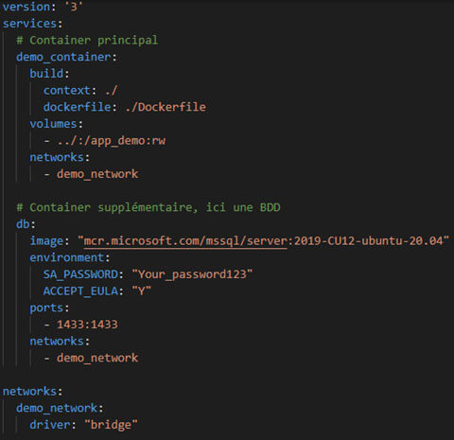Click the 'db:' service key
This screenshot has height=440, width=454.
[26, 224]
